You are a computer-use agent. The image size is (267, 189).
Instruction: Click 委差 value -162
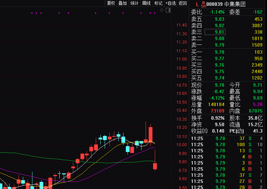(x=258, y=12)
